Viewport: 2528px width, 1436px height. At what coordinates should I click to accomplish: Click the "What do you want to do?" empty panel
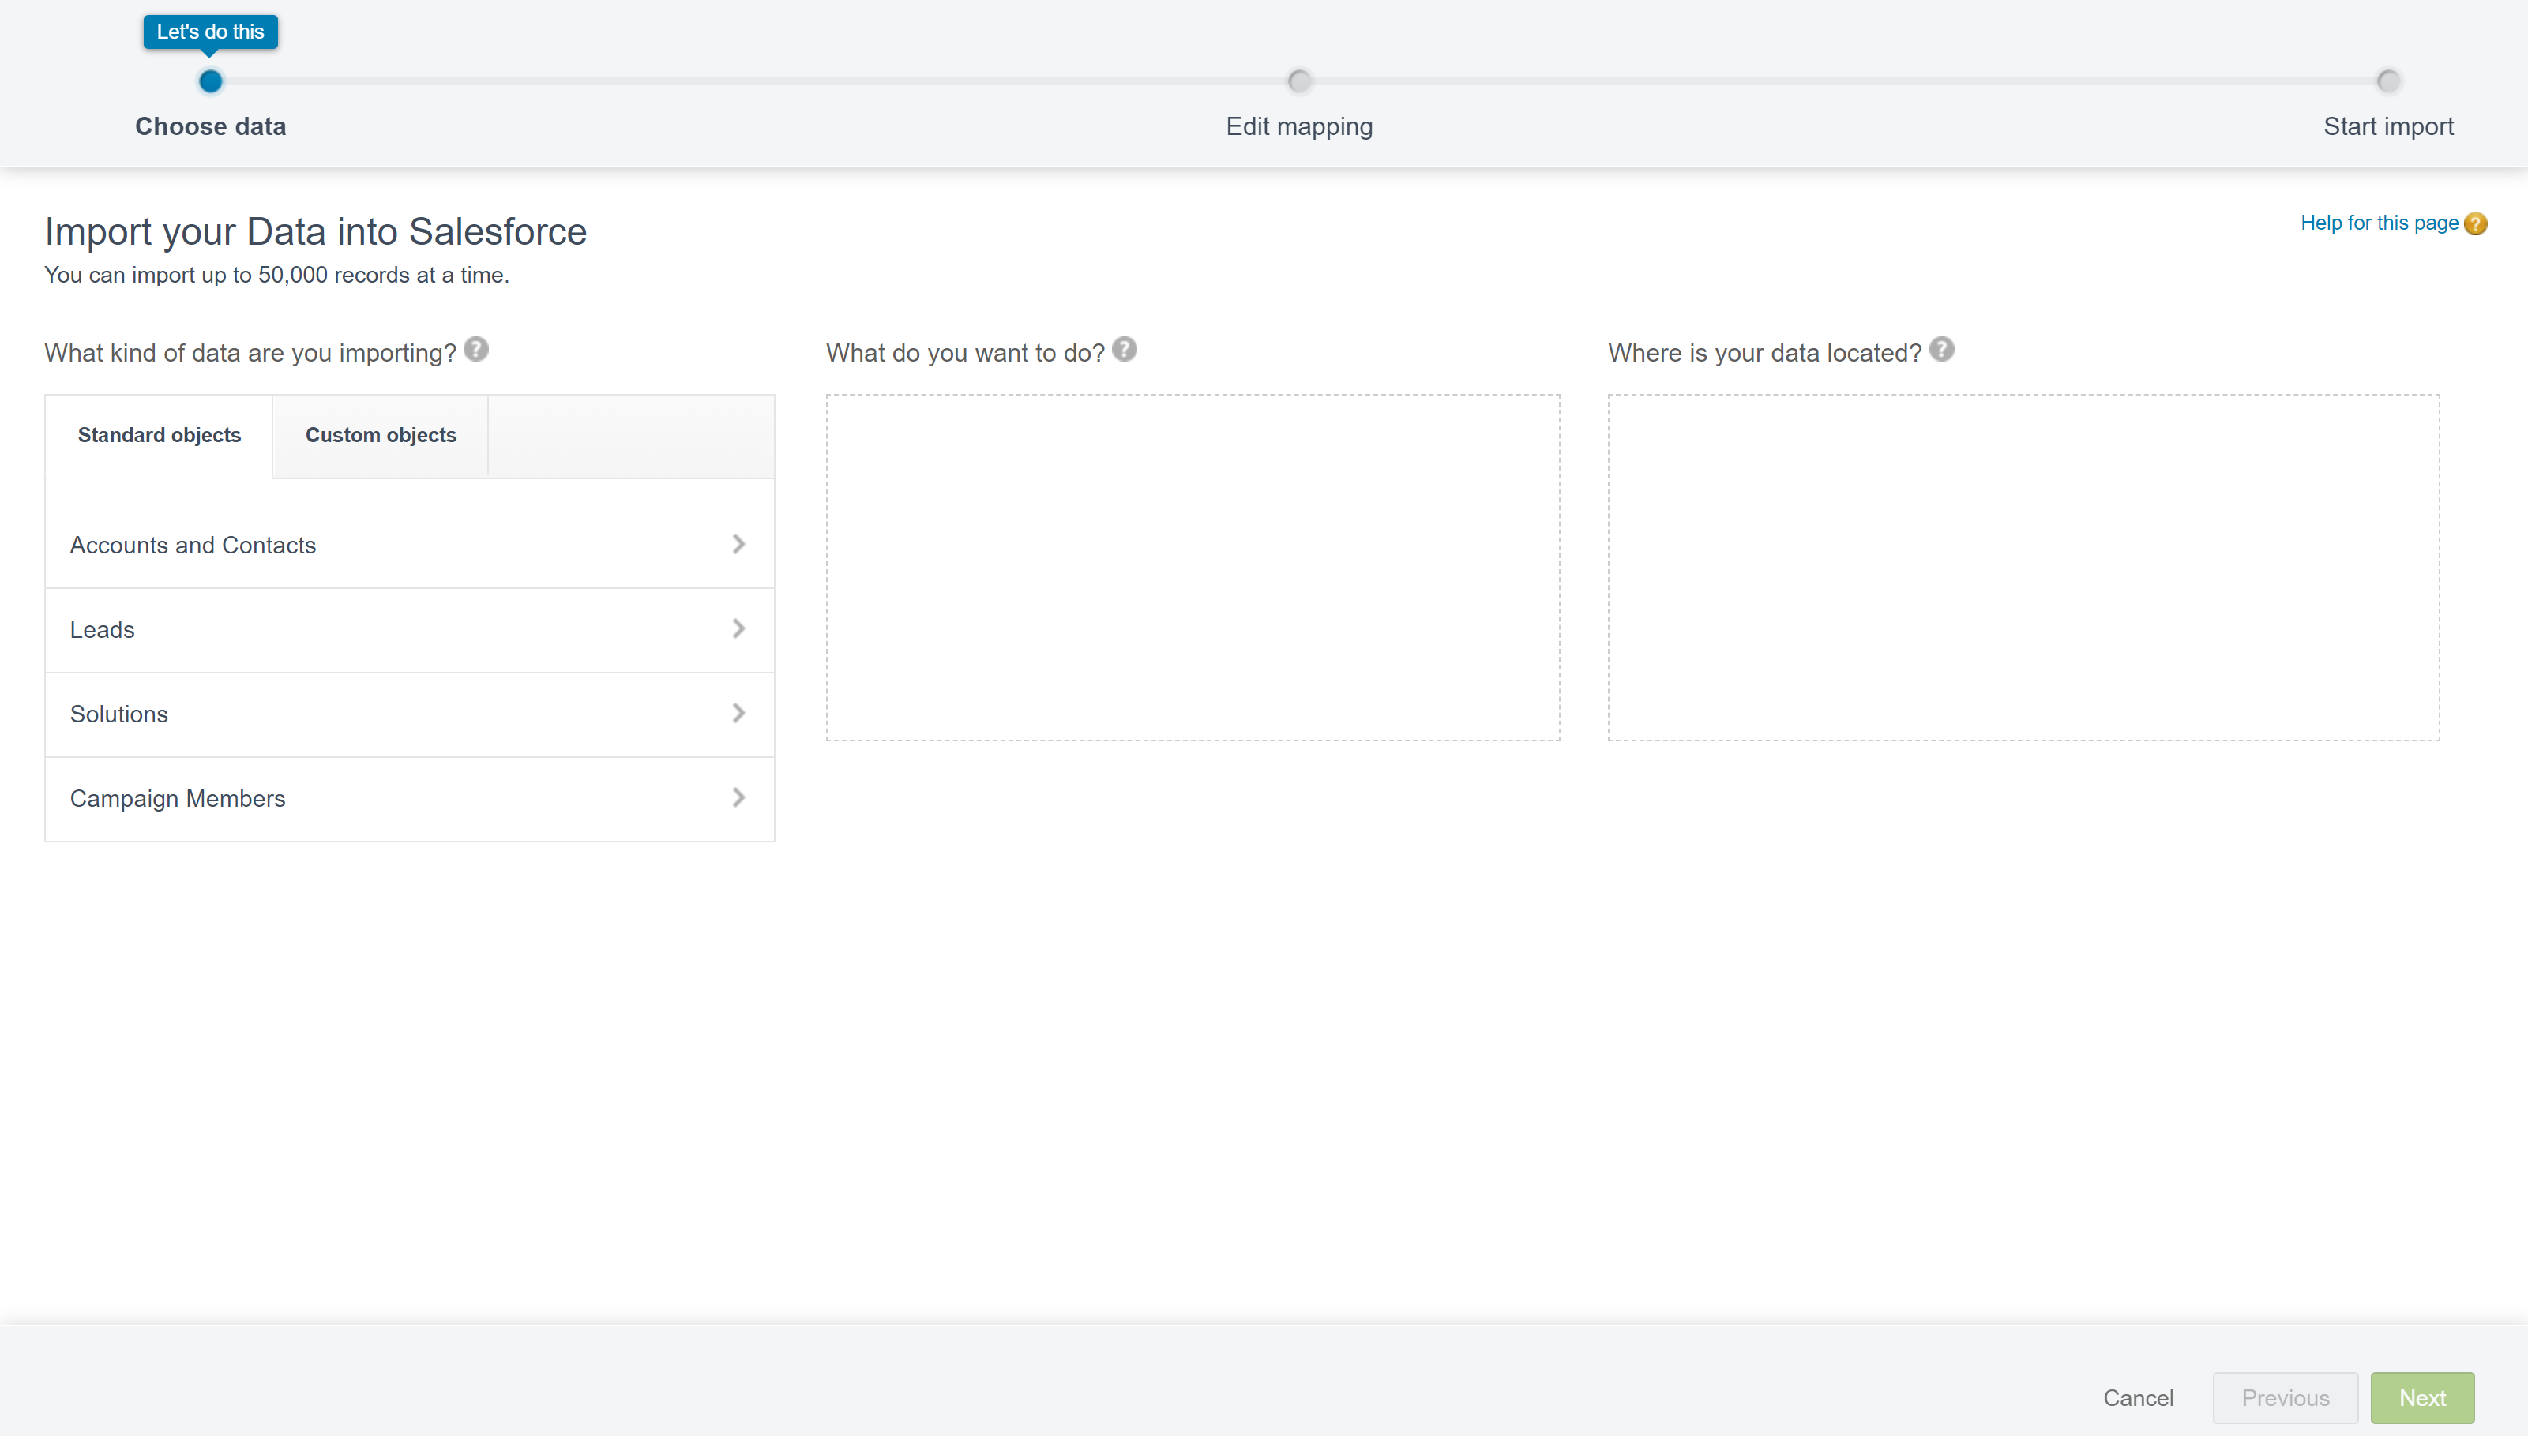(x=1192, y=567)
